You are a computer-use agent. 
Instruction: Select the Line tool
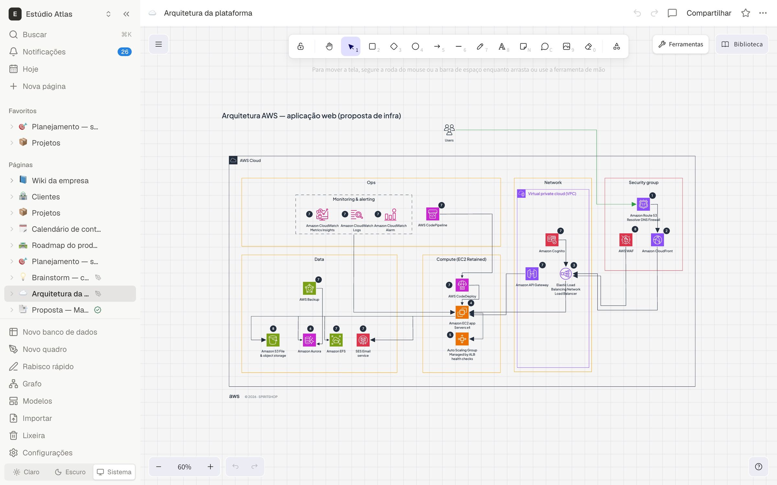click(459, 46)
